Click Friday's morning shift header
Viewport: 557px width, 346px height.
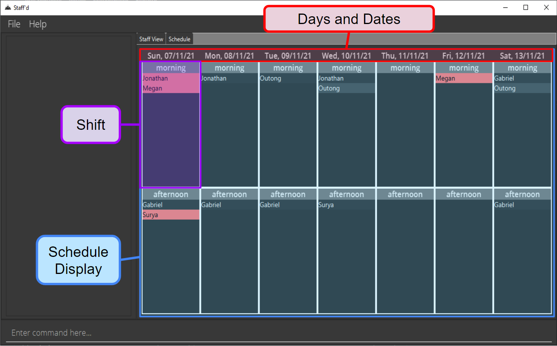pyautogui.click(x=464, y=68)
